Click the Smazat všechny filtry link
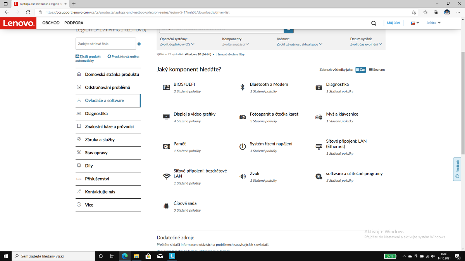 coord(231,55)
